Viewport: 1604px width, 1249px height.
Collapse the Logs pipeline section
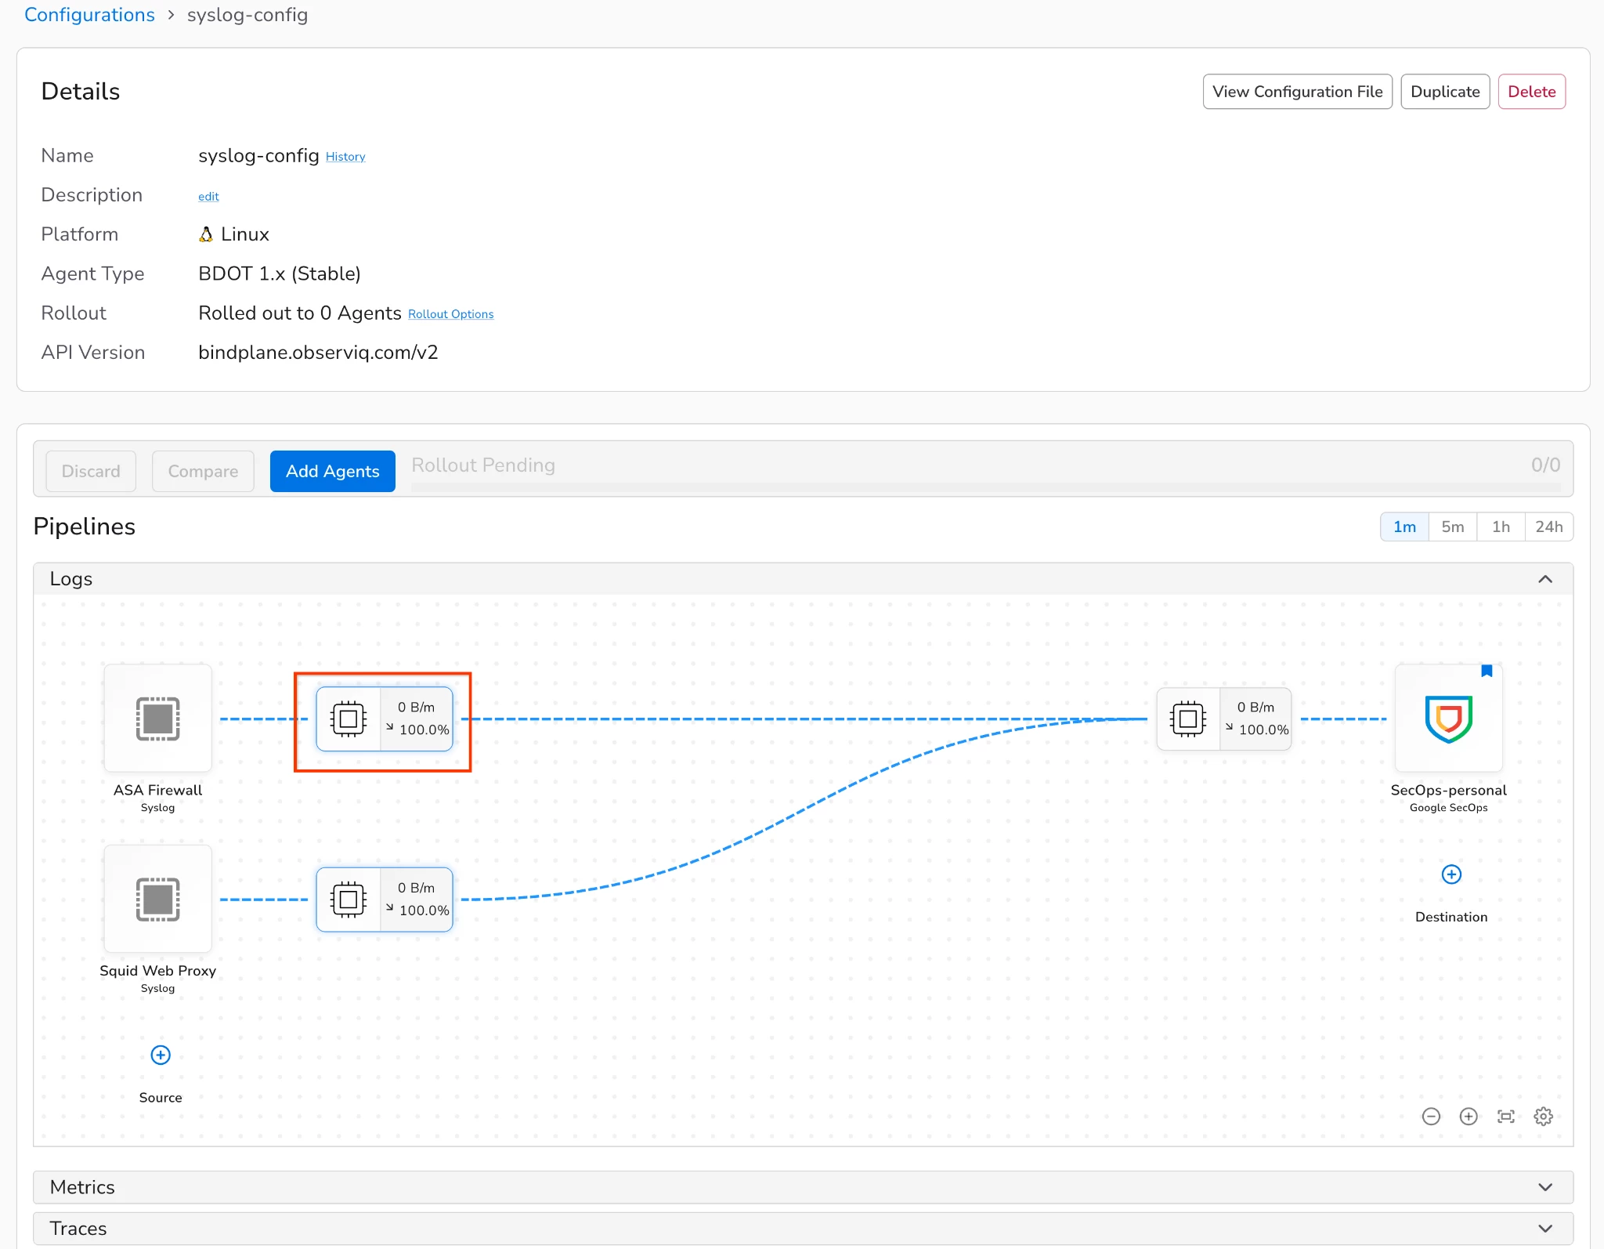tap(1544, 579)
